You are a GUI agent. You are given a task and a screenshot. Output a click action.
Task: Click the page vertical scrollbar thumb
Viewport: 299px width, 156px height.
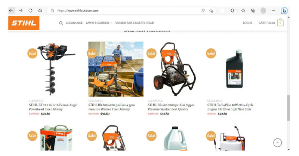288,107
